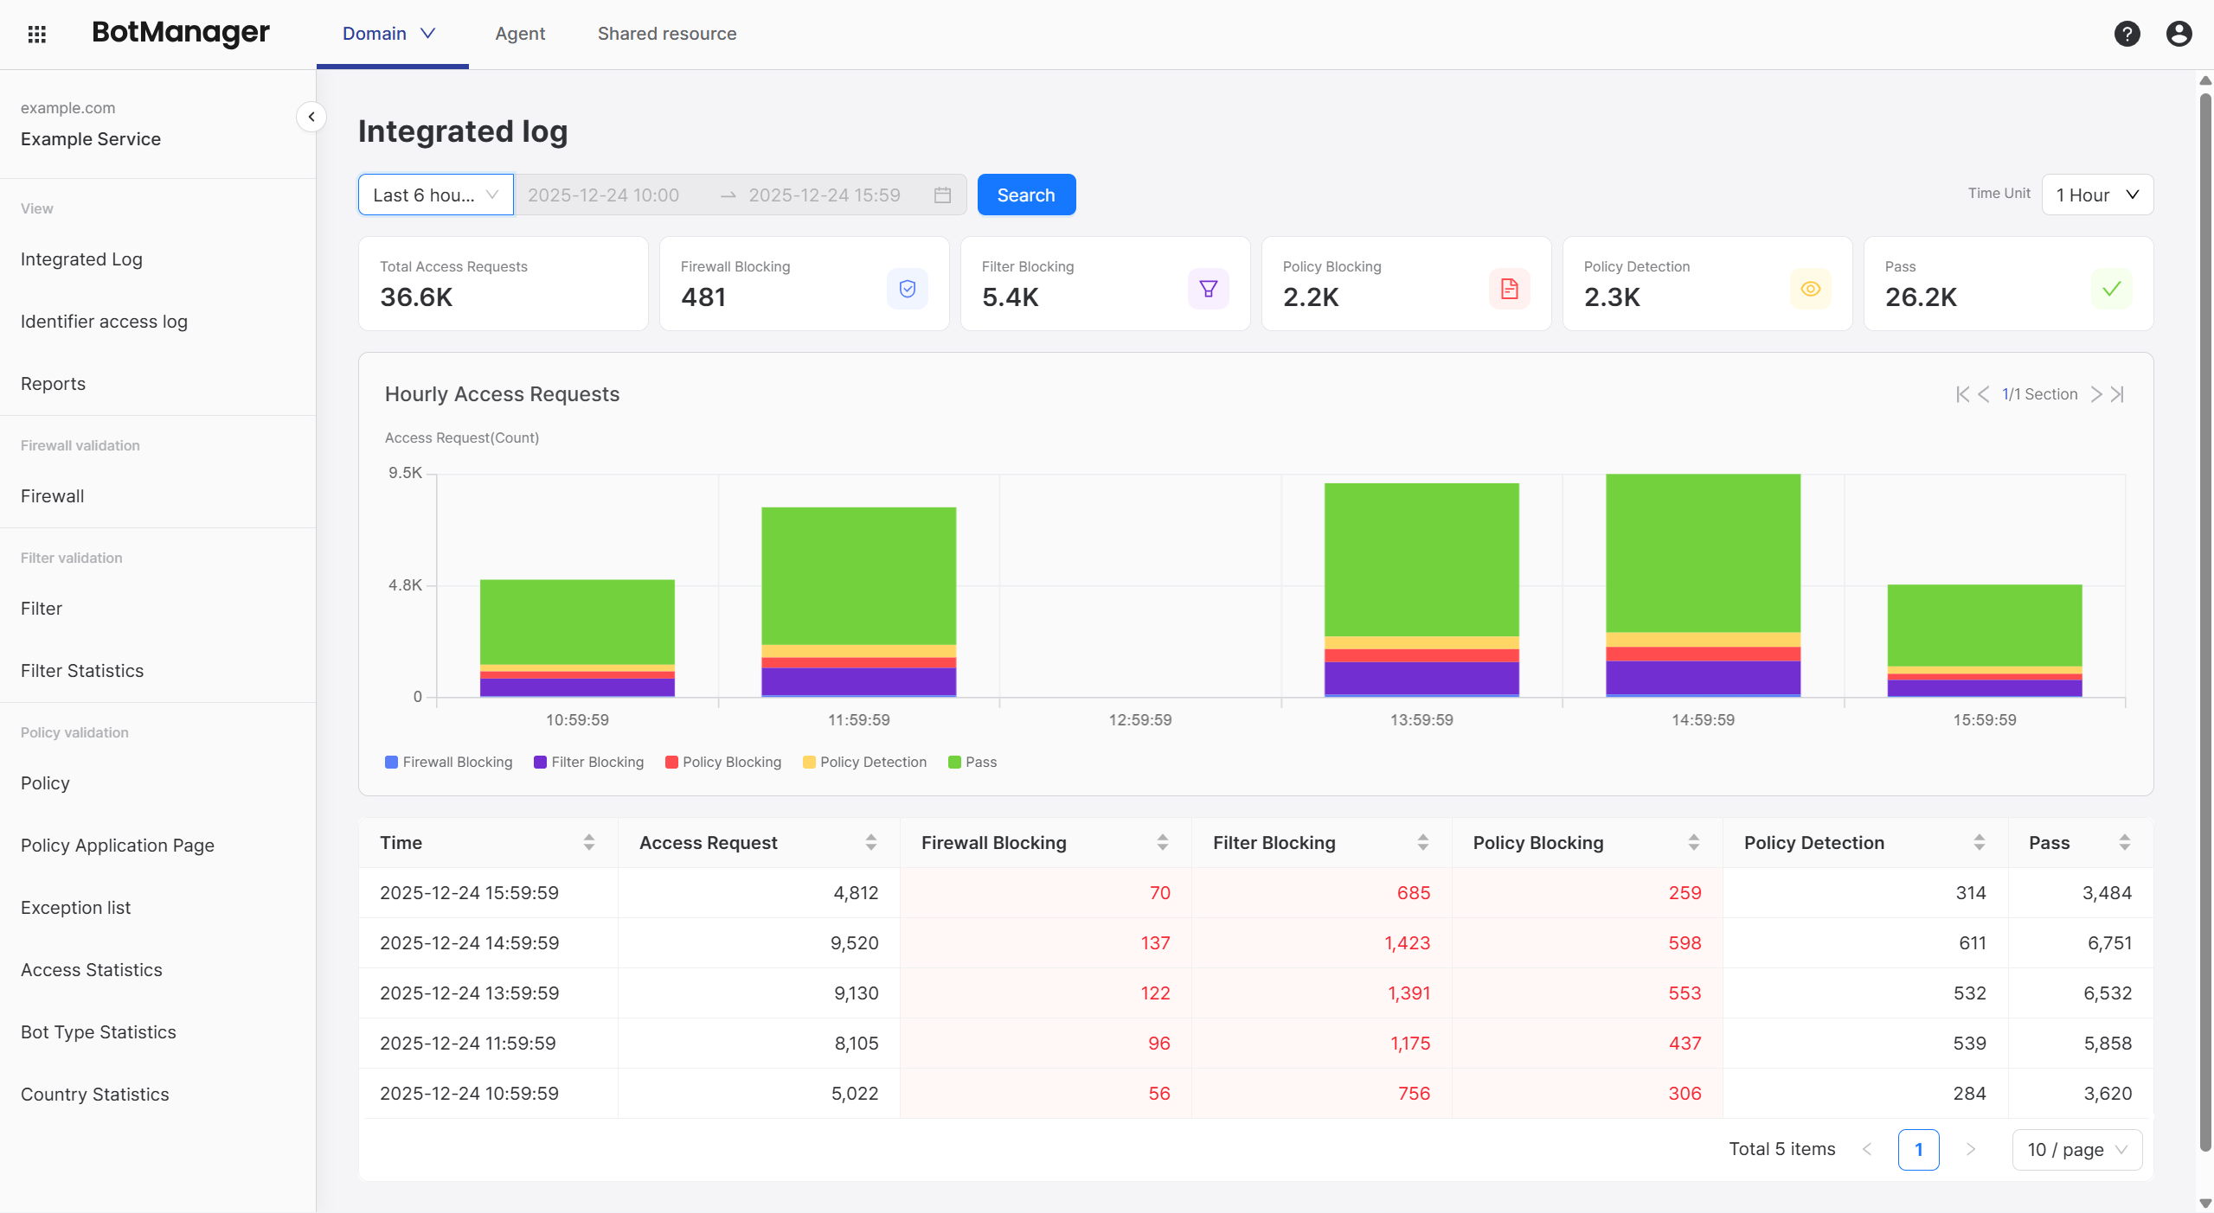The height and width of the screenshot is (1213, 2214).
Task: Open the 10 / page size dropdown
Action: (x=2076, y=1150)
